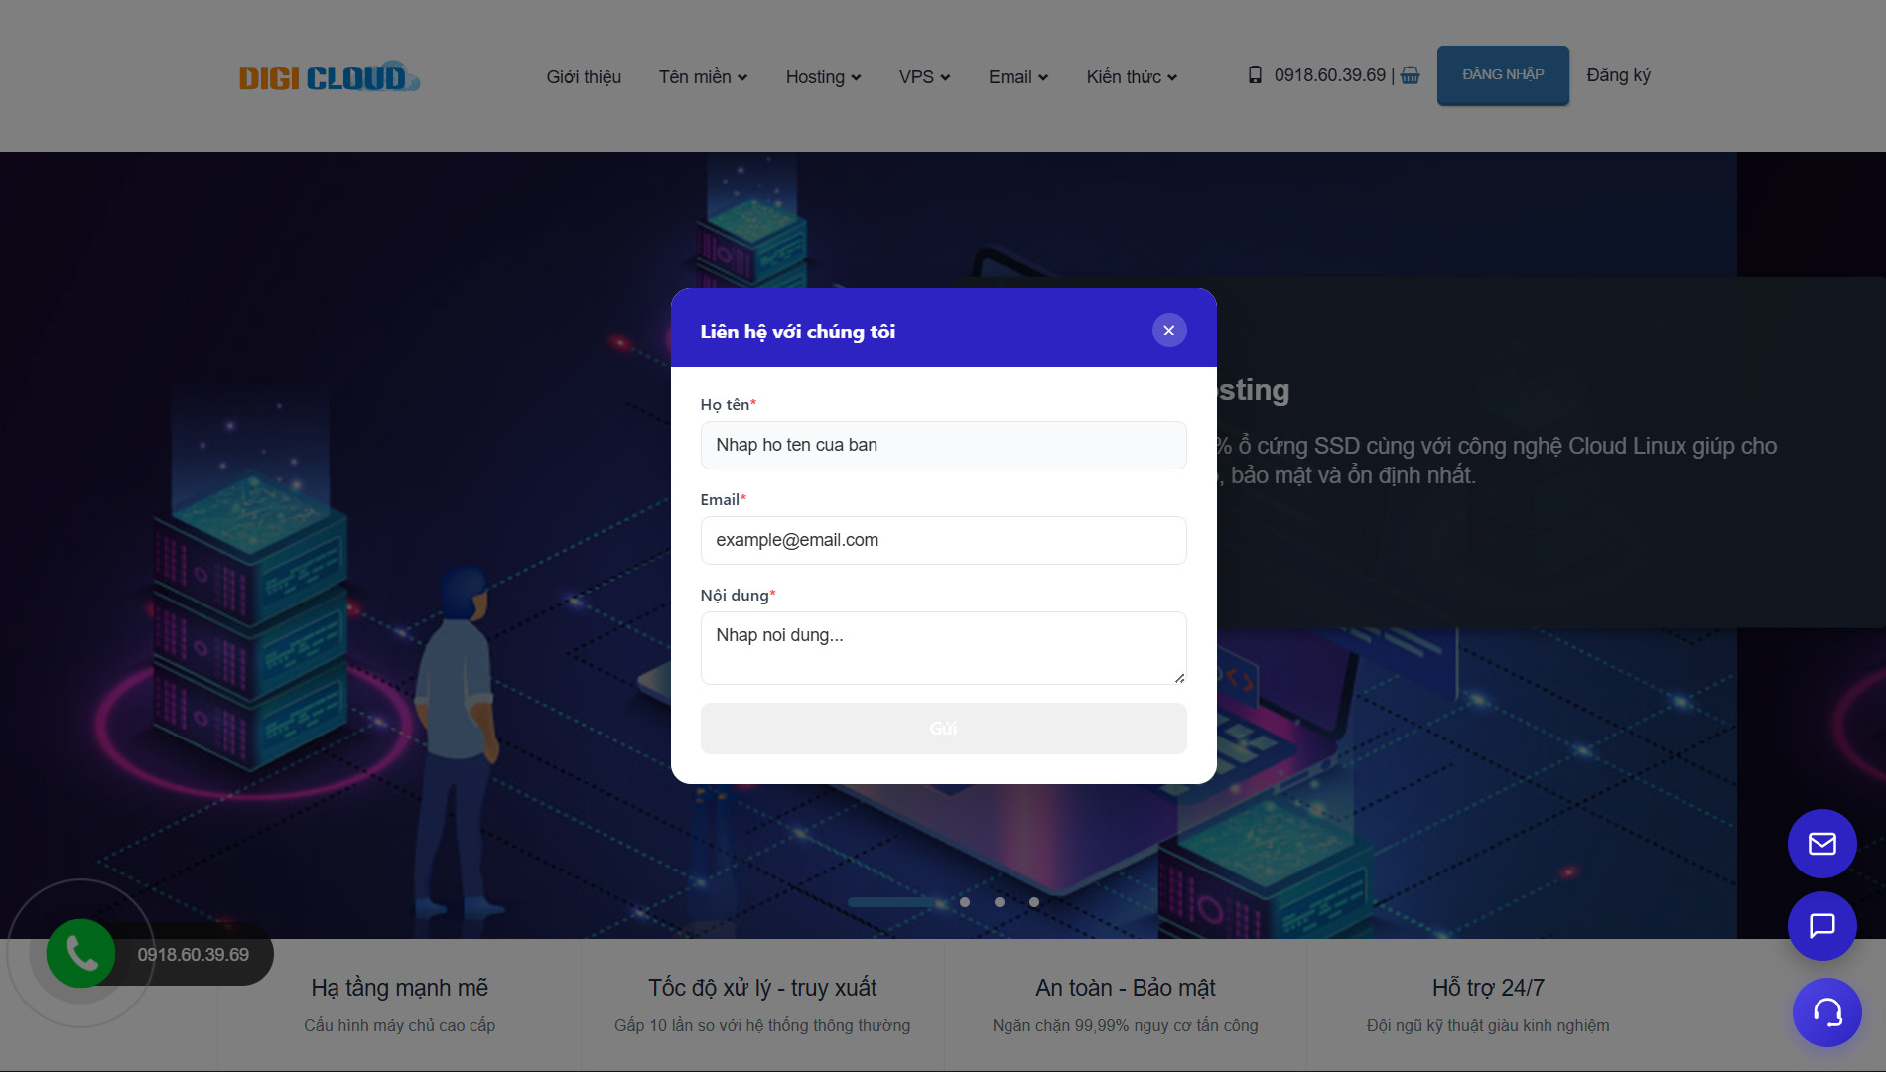The image size is (1886, 1072).
Task: Select the active first carousel indicator
Action: 890,902
